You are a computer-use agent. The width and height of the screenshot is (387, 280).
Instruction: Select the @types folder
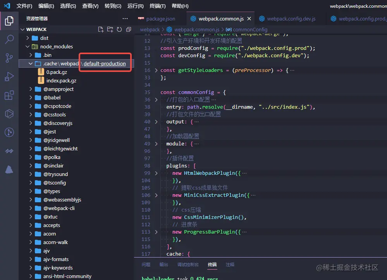click(76, 191)
